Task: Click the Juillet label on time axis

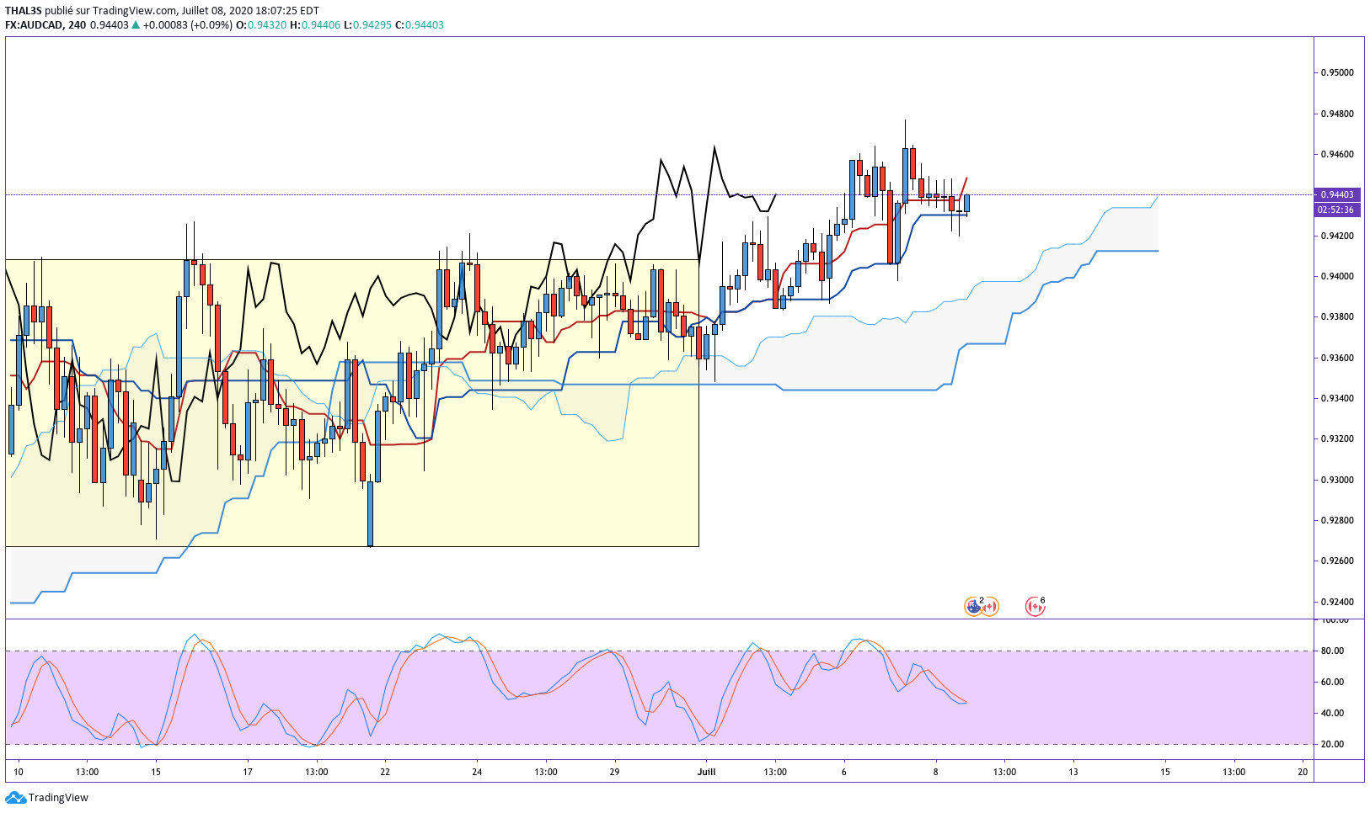Action: 706,772
